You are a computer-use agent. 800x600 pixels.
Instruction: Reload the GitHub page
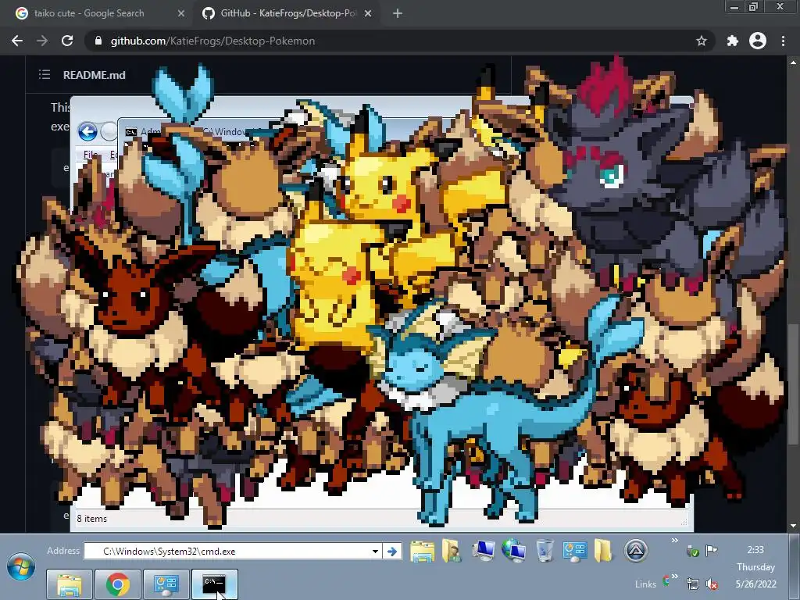[x=67, y=41]
